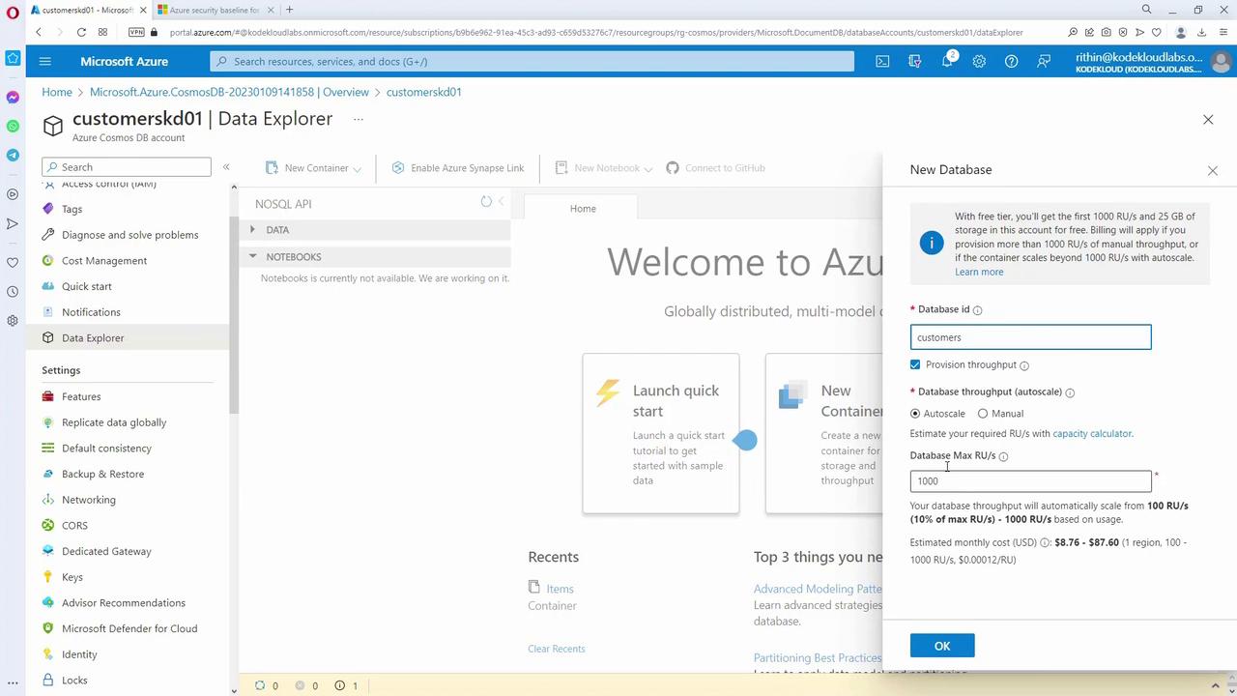This screenshot has height=696, width=1237.
Task: Open Telegram in the Opera sidebar
Action: pyautogui.click(x=13, y=156)
